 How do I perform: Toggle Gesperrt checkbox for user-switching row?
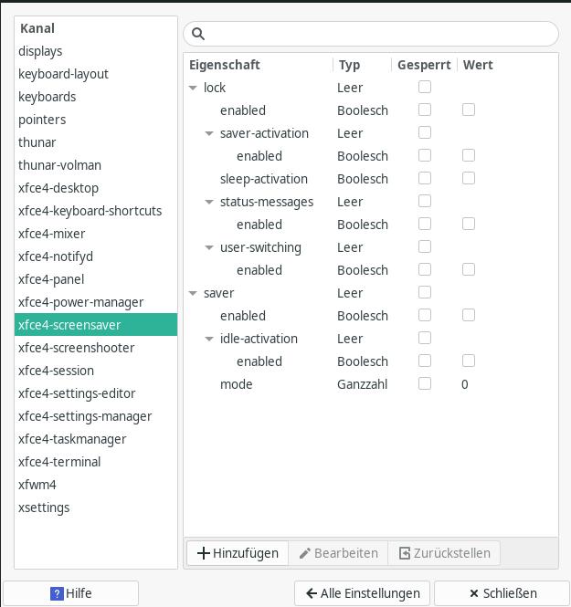coord(425,246)
